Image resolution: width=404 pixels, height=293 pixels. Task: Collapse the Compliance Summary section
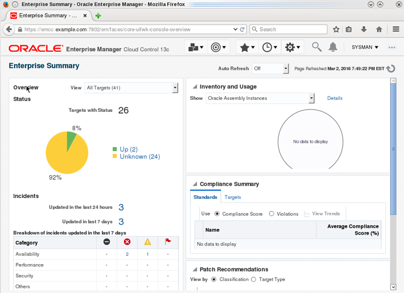pos(195,184)
